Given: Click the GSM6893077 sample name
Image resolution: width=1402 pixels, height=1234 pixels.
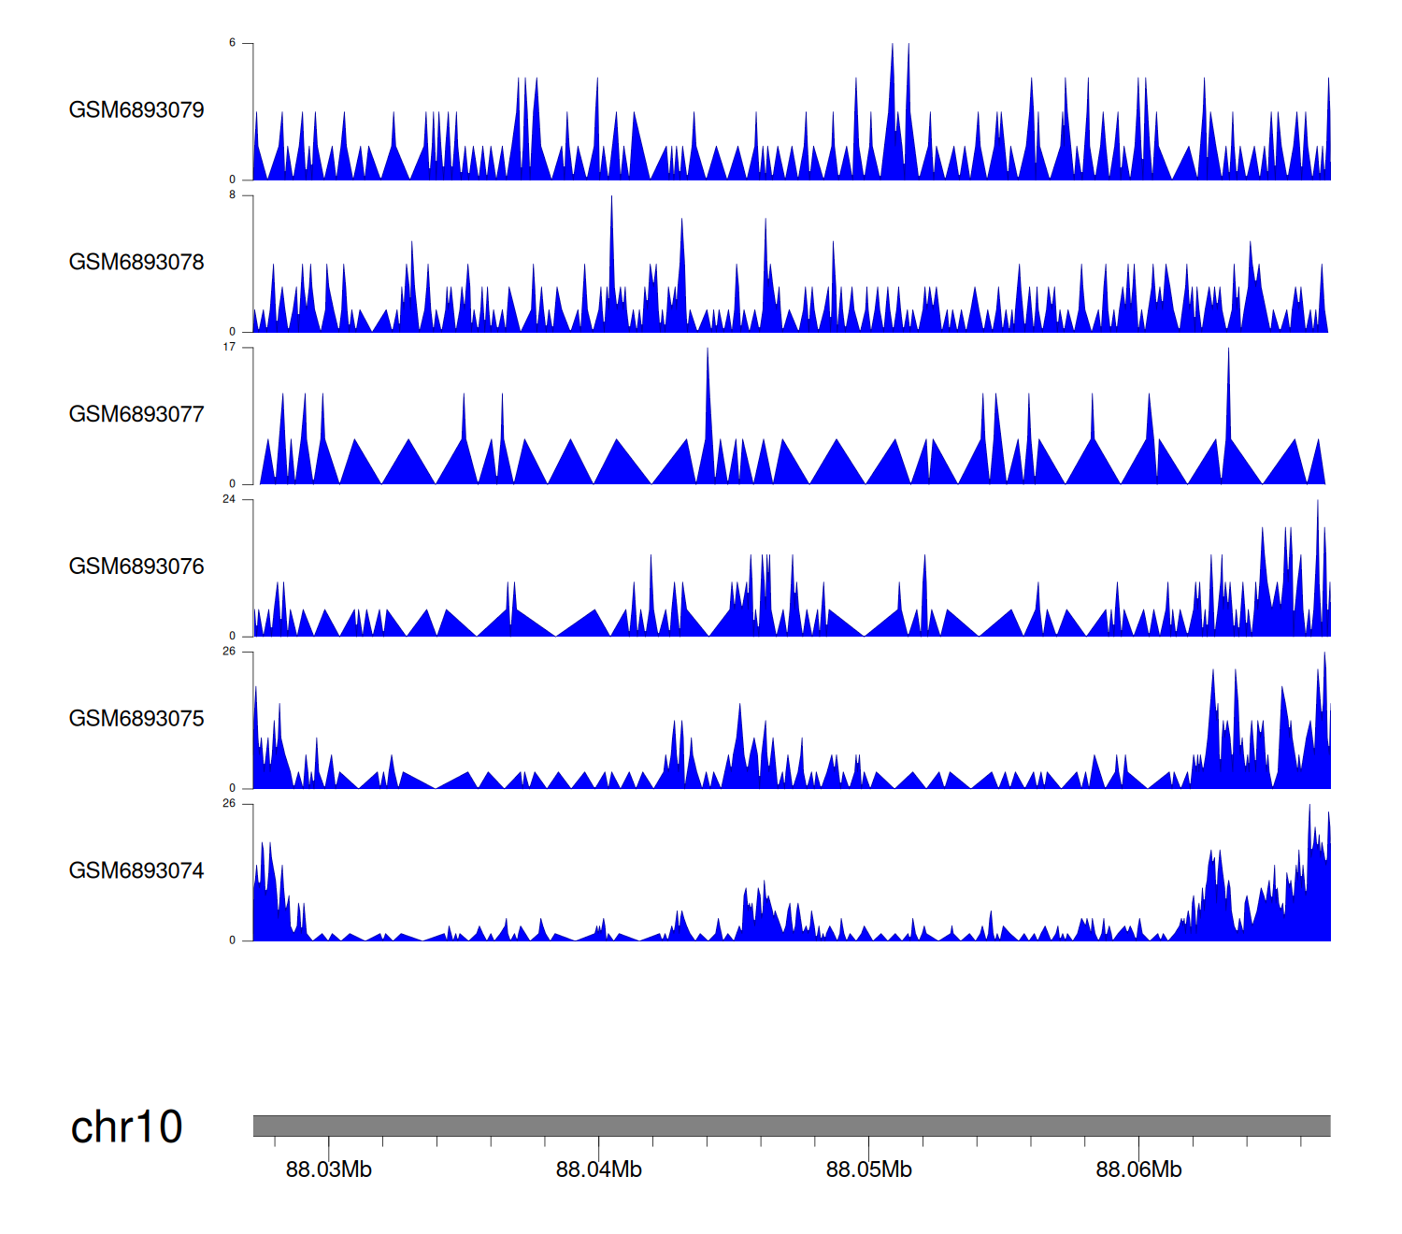Looking at the screenshot, I should pos(136,415).
